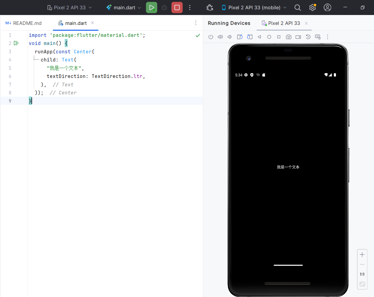Image resolution: width=374 pixels, height=297 pixels.
Task: Zoom out the emulator view
Action: tap(362, 264)
